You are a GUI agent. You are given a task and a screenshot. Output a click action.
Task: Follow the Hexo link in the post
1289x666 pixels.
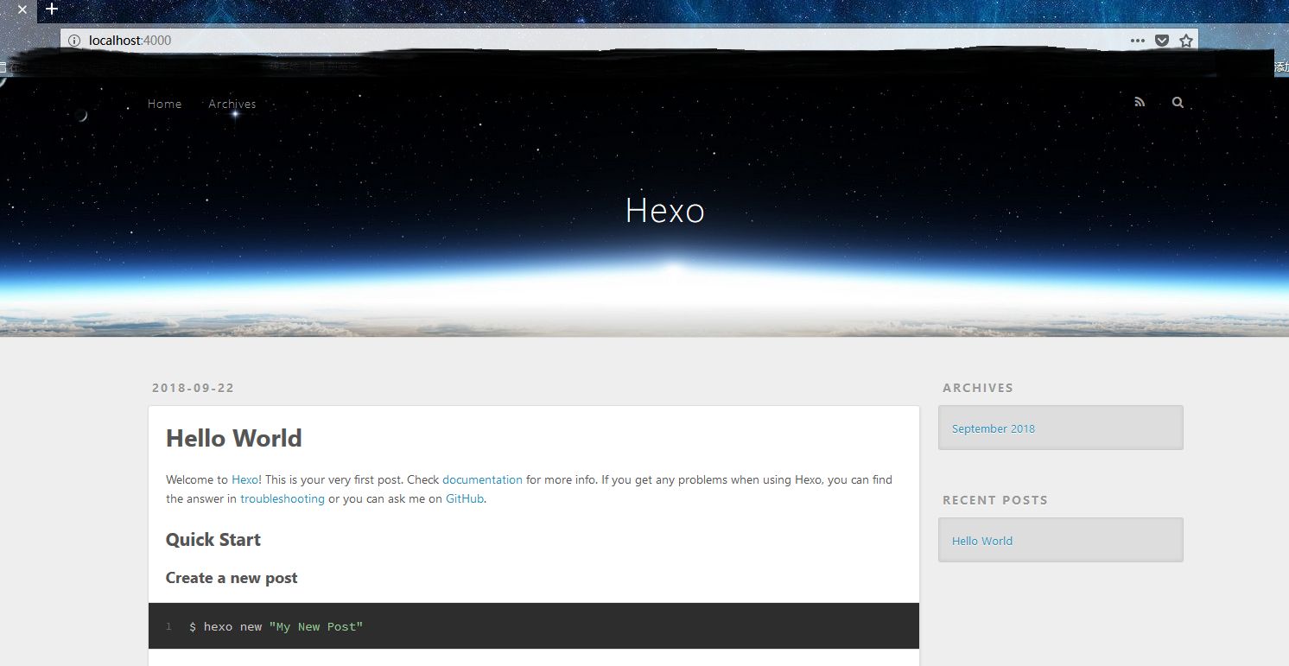tap(244, 479)
